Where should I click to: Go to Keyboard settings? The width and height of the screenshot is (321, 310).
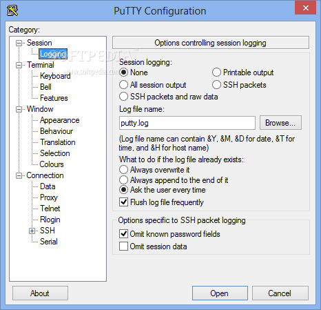55,76
